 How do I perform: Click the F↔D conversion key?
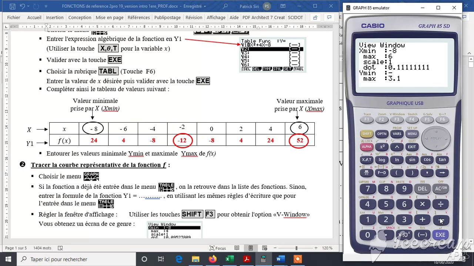382,173
